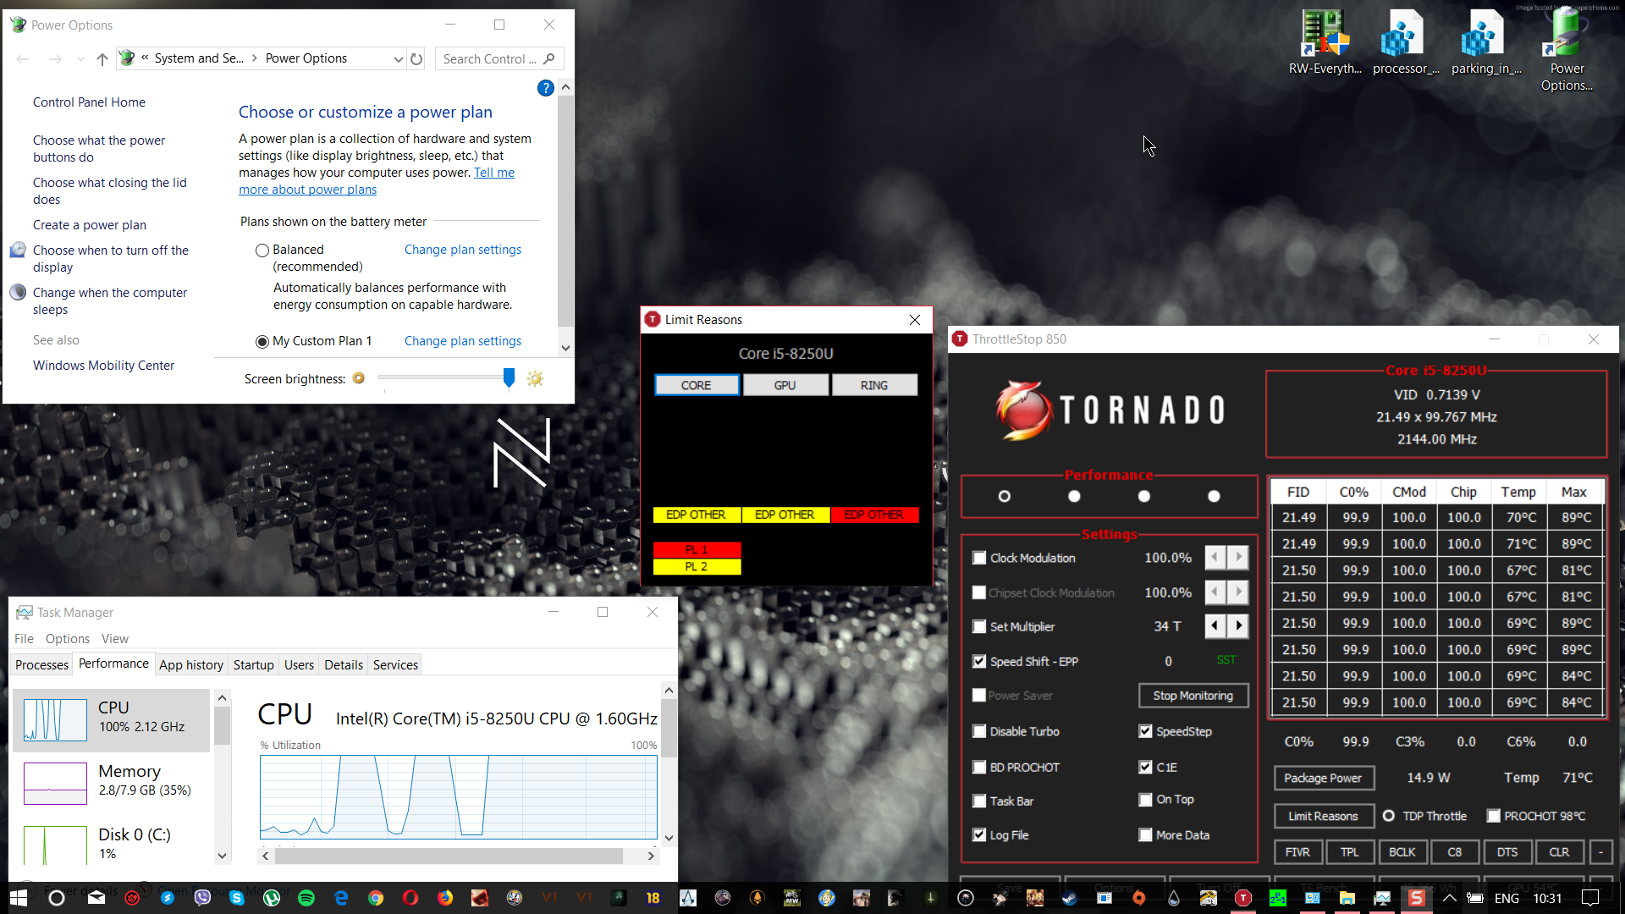Increase the Set Multiplier value with the right arrow
1625x914 pixels.
coord(1238,626)
